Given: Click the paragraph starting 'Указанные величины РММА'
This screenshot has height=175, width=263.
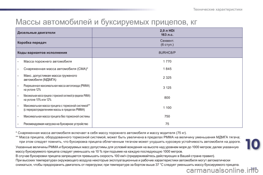Looking at the screenshot, I should [127, 149].
